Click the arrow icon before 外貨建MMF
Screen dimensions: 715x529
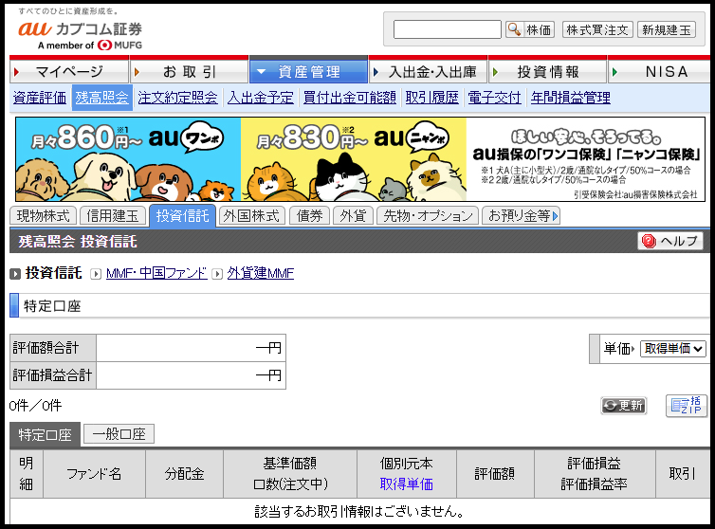tap(217, 274)
